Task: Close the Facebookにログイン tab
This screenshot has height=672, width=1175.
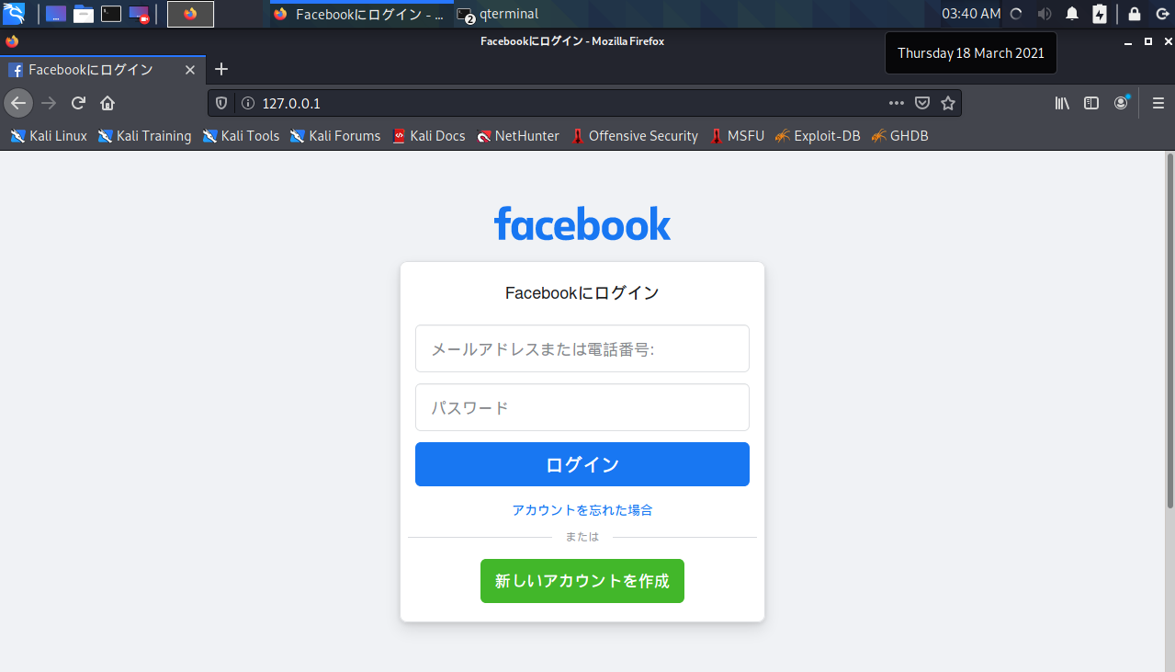Action: coord(190,70)
